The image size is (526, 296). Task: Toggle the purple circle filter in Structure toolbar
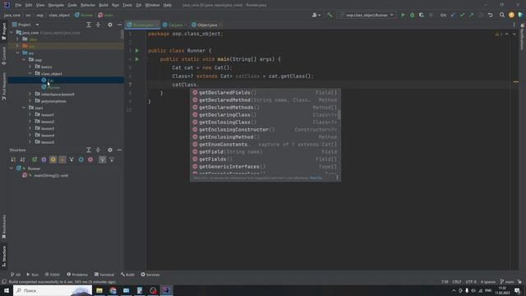(x=44, y=160)
